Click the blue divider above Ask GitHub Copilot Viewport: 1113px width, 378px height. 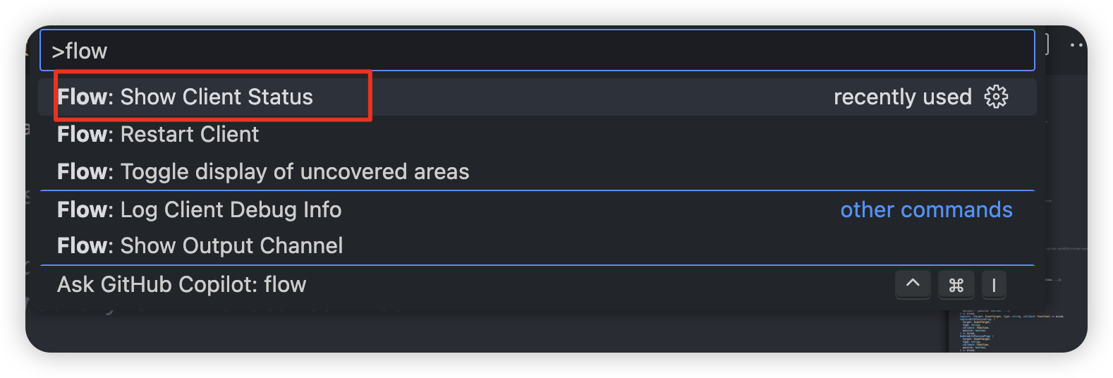[536, 265]
